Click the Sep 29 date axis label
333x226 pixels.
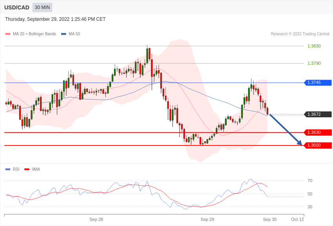pos(207,219)
